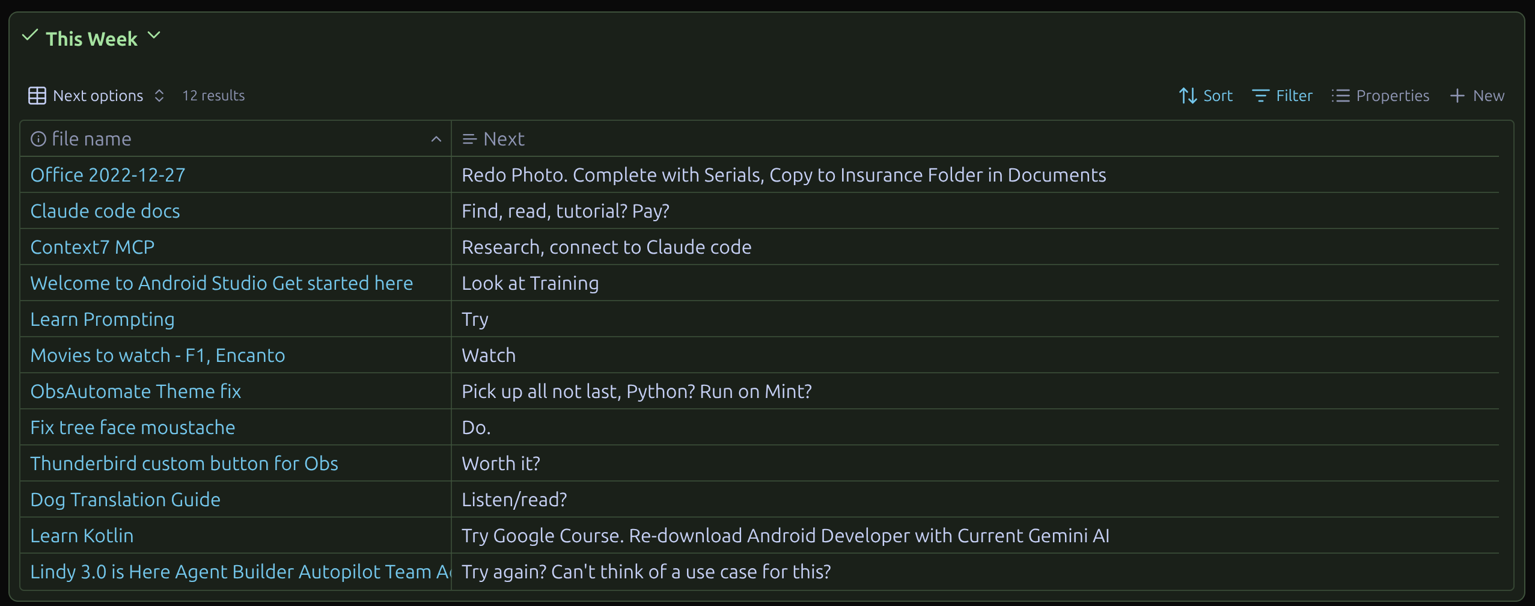Click "Try again? Can't think of a use case" cell

click(x=975, y=572)
